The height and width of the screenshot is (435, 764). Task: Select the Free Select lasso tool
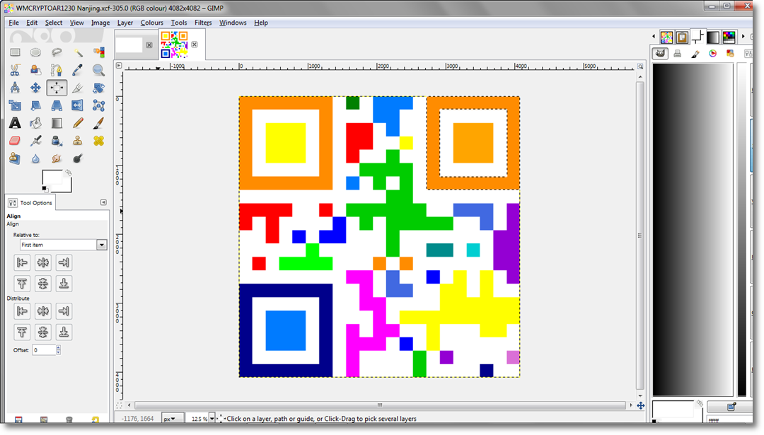57,52
